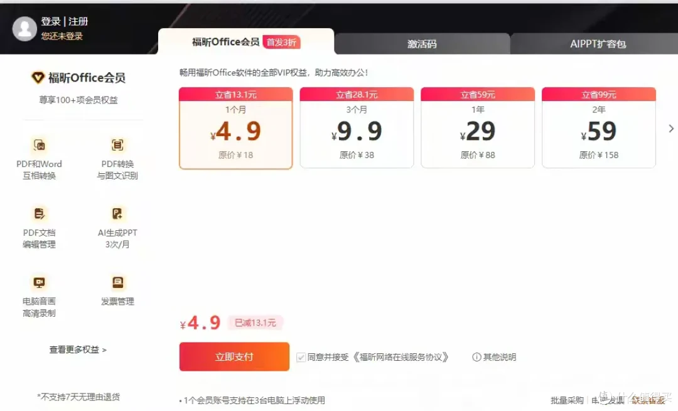Click the 首发3折 badge
The image size is (678, 411).
281,42
